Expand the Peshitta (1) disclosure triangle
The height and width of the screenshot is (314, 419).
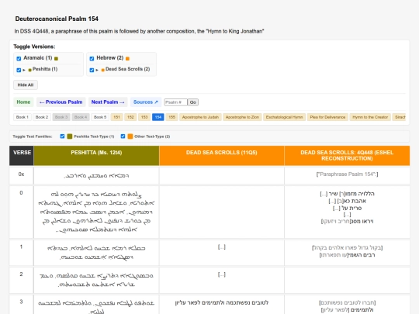(x=24, y=70)
